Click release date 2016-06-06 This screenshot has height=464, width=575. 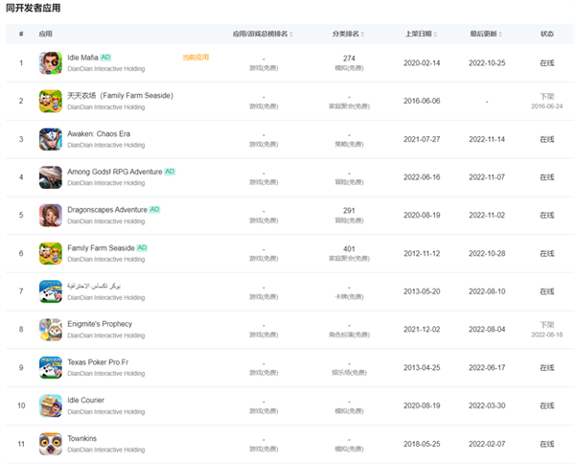(x=422, y=101)
